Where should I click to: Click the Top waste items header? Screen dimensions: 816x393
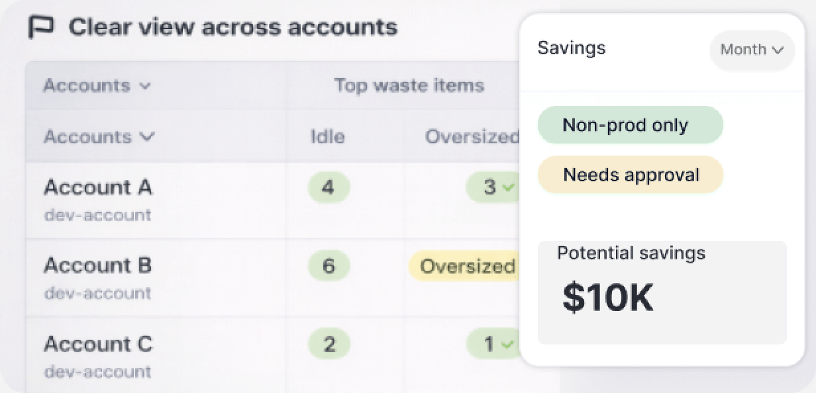(x=409, y=85)
